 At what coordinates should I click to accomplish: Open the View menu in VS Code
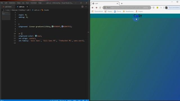[x=19, y=3]
